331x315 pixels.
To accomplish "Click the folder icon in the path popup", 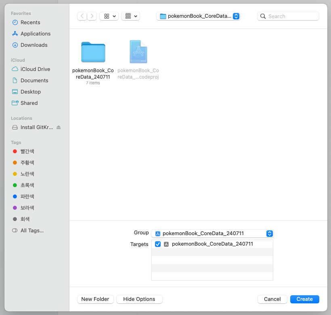I will pos(163,16).
